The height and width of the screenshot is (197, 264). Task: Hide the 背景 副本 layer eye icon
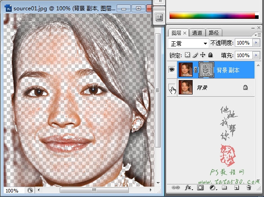pos(172,69)
